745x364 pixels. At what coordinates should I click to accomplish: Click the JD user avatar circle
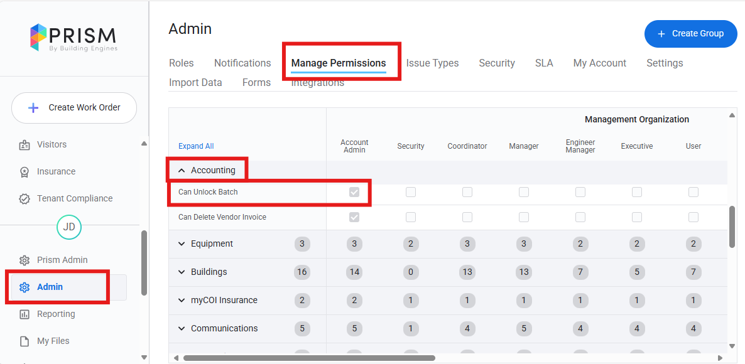coord(69,227)
